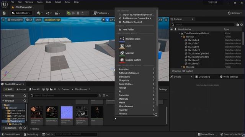Click the Save current level icon
The image size is (245, 137).
coord(4,13)
